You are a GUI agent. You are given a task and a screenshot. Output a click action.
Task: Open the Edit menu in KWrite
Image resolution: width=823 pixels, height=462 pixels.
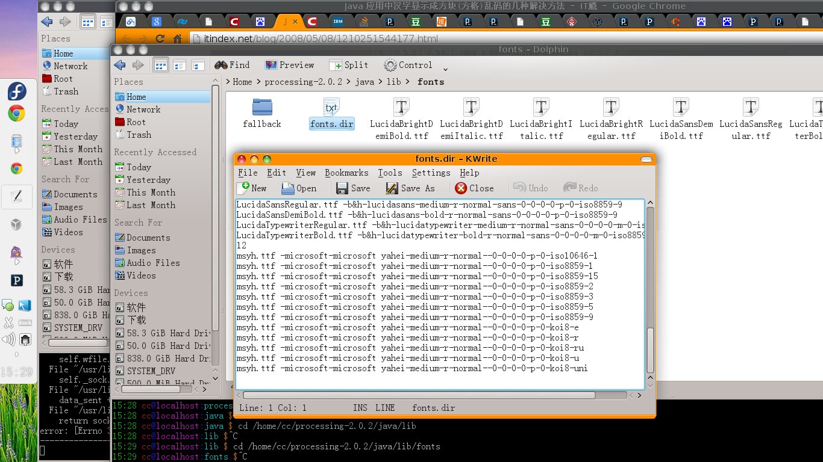coord(277,173)
